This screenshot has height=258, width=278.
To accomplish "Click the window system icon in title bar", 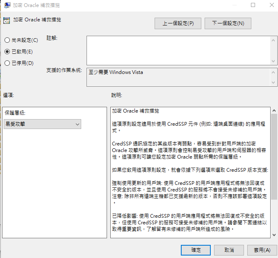I will [7, 5].
